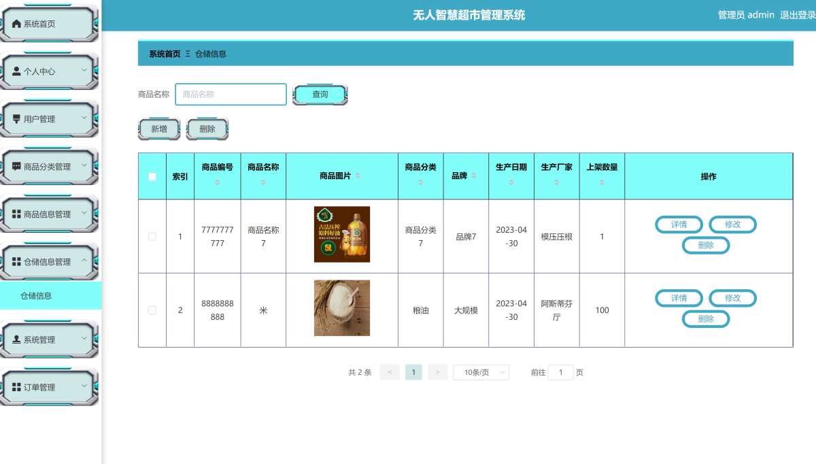Click the 查询 search button
Image resolution: width=816 pixels, height=464 pixels.
pyautogui.click(x=320, y=95)
